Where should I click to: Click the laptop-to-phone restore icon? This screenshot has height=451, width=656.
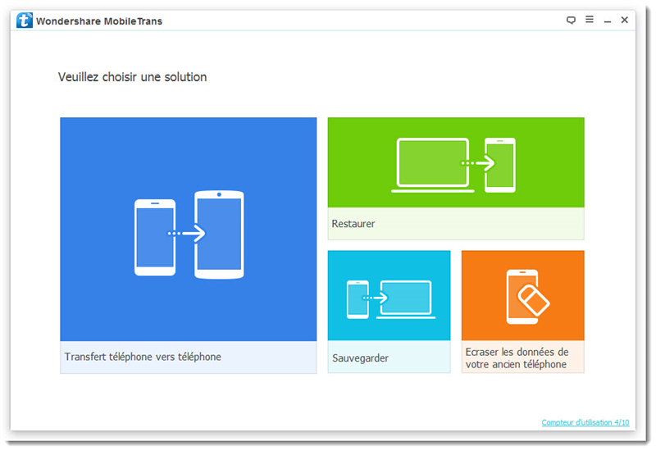pos(456,164)
